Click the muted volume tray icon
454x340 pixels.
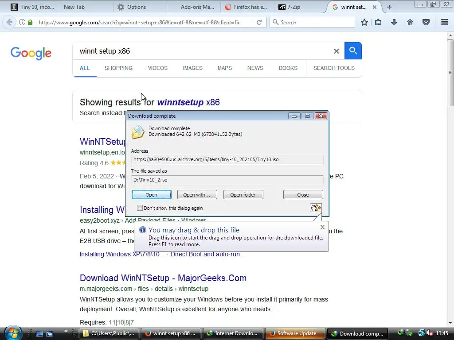[x=429, y=333]
